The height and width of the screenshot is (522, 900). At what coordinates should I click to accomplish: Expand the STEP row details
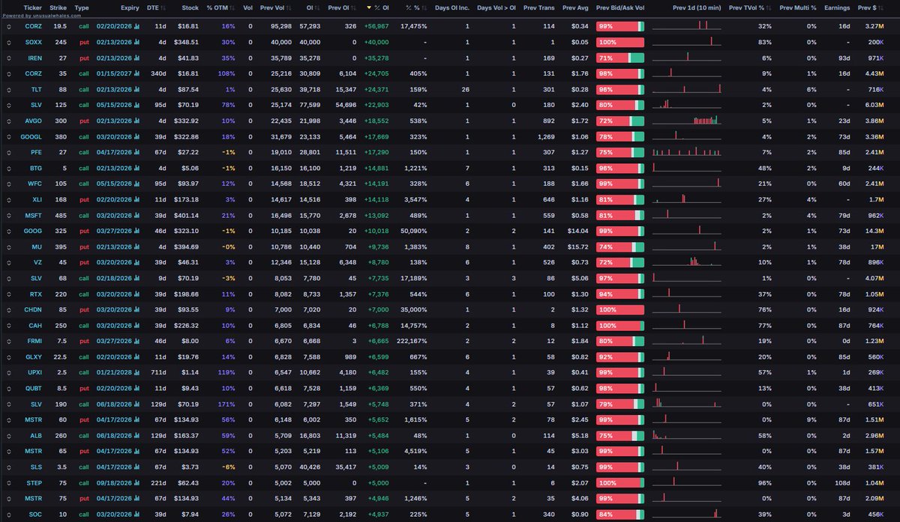(x=9, y=482)
